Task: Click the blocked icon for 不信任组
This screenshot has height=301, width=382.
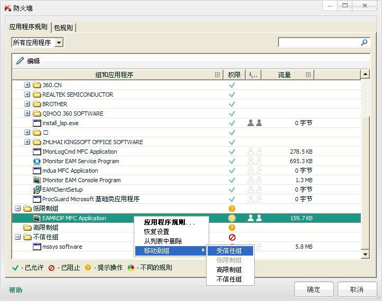Action: coord(232,237)
